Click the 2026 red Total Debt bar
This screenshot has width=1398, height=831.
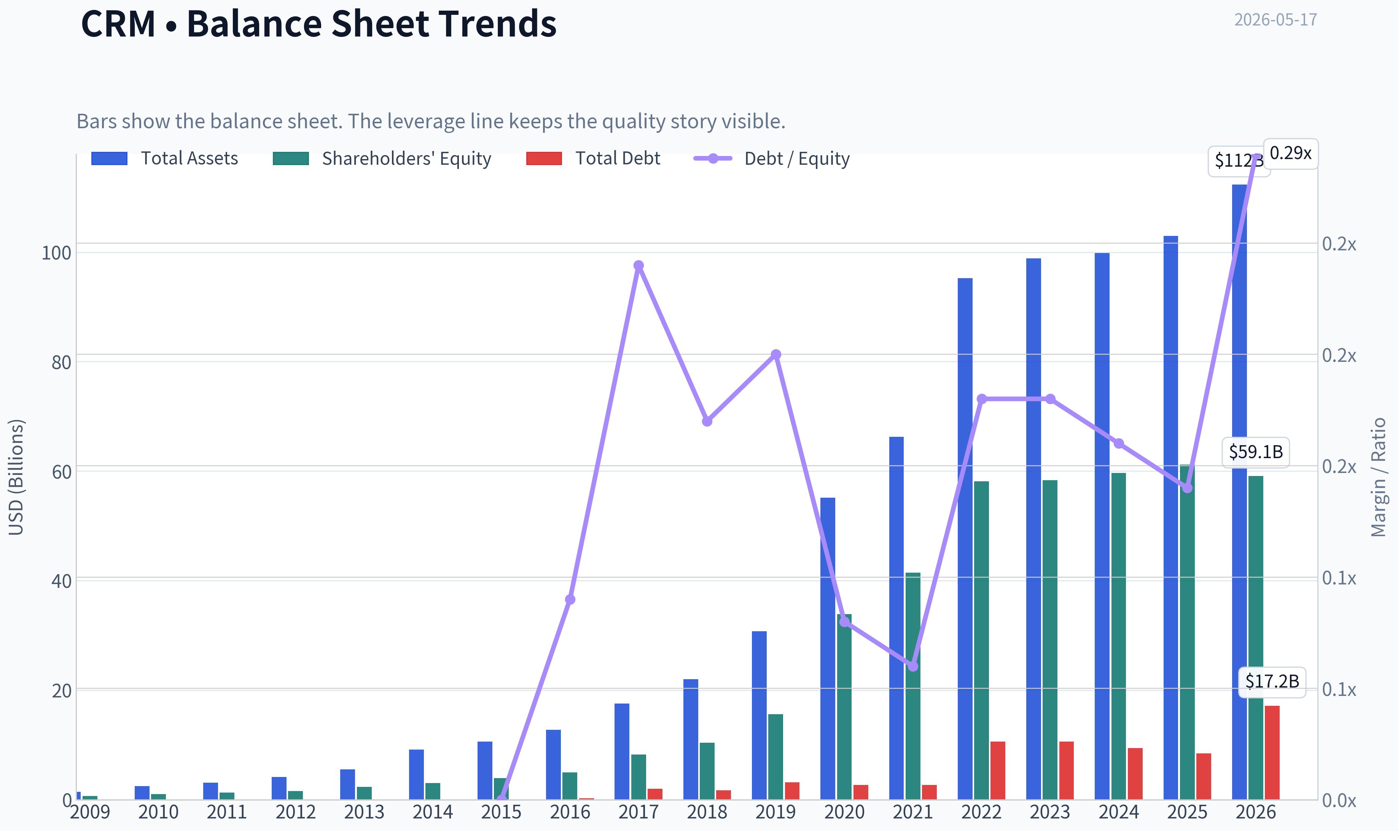click(x=1272, y=753)
